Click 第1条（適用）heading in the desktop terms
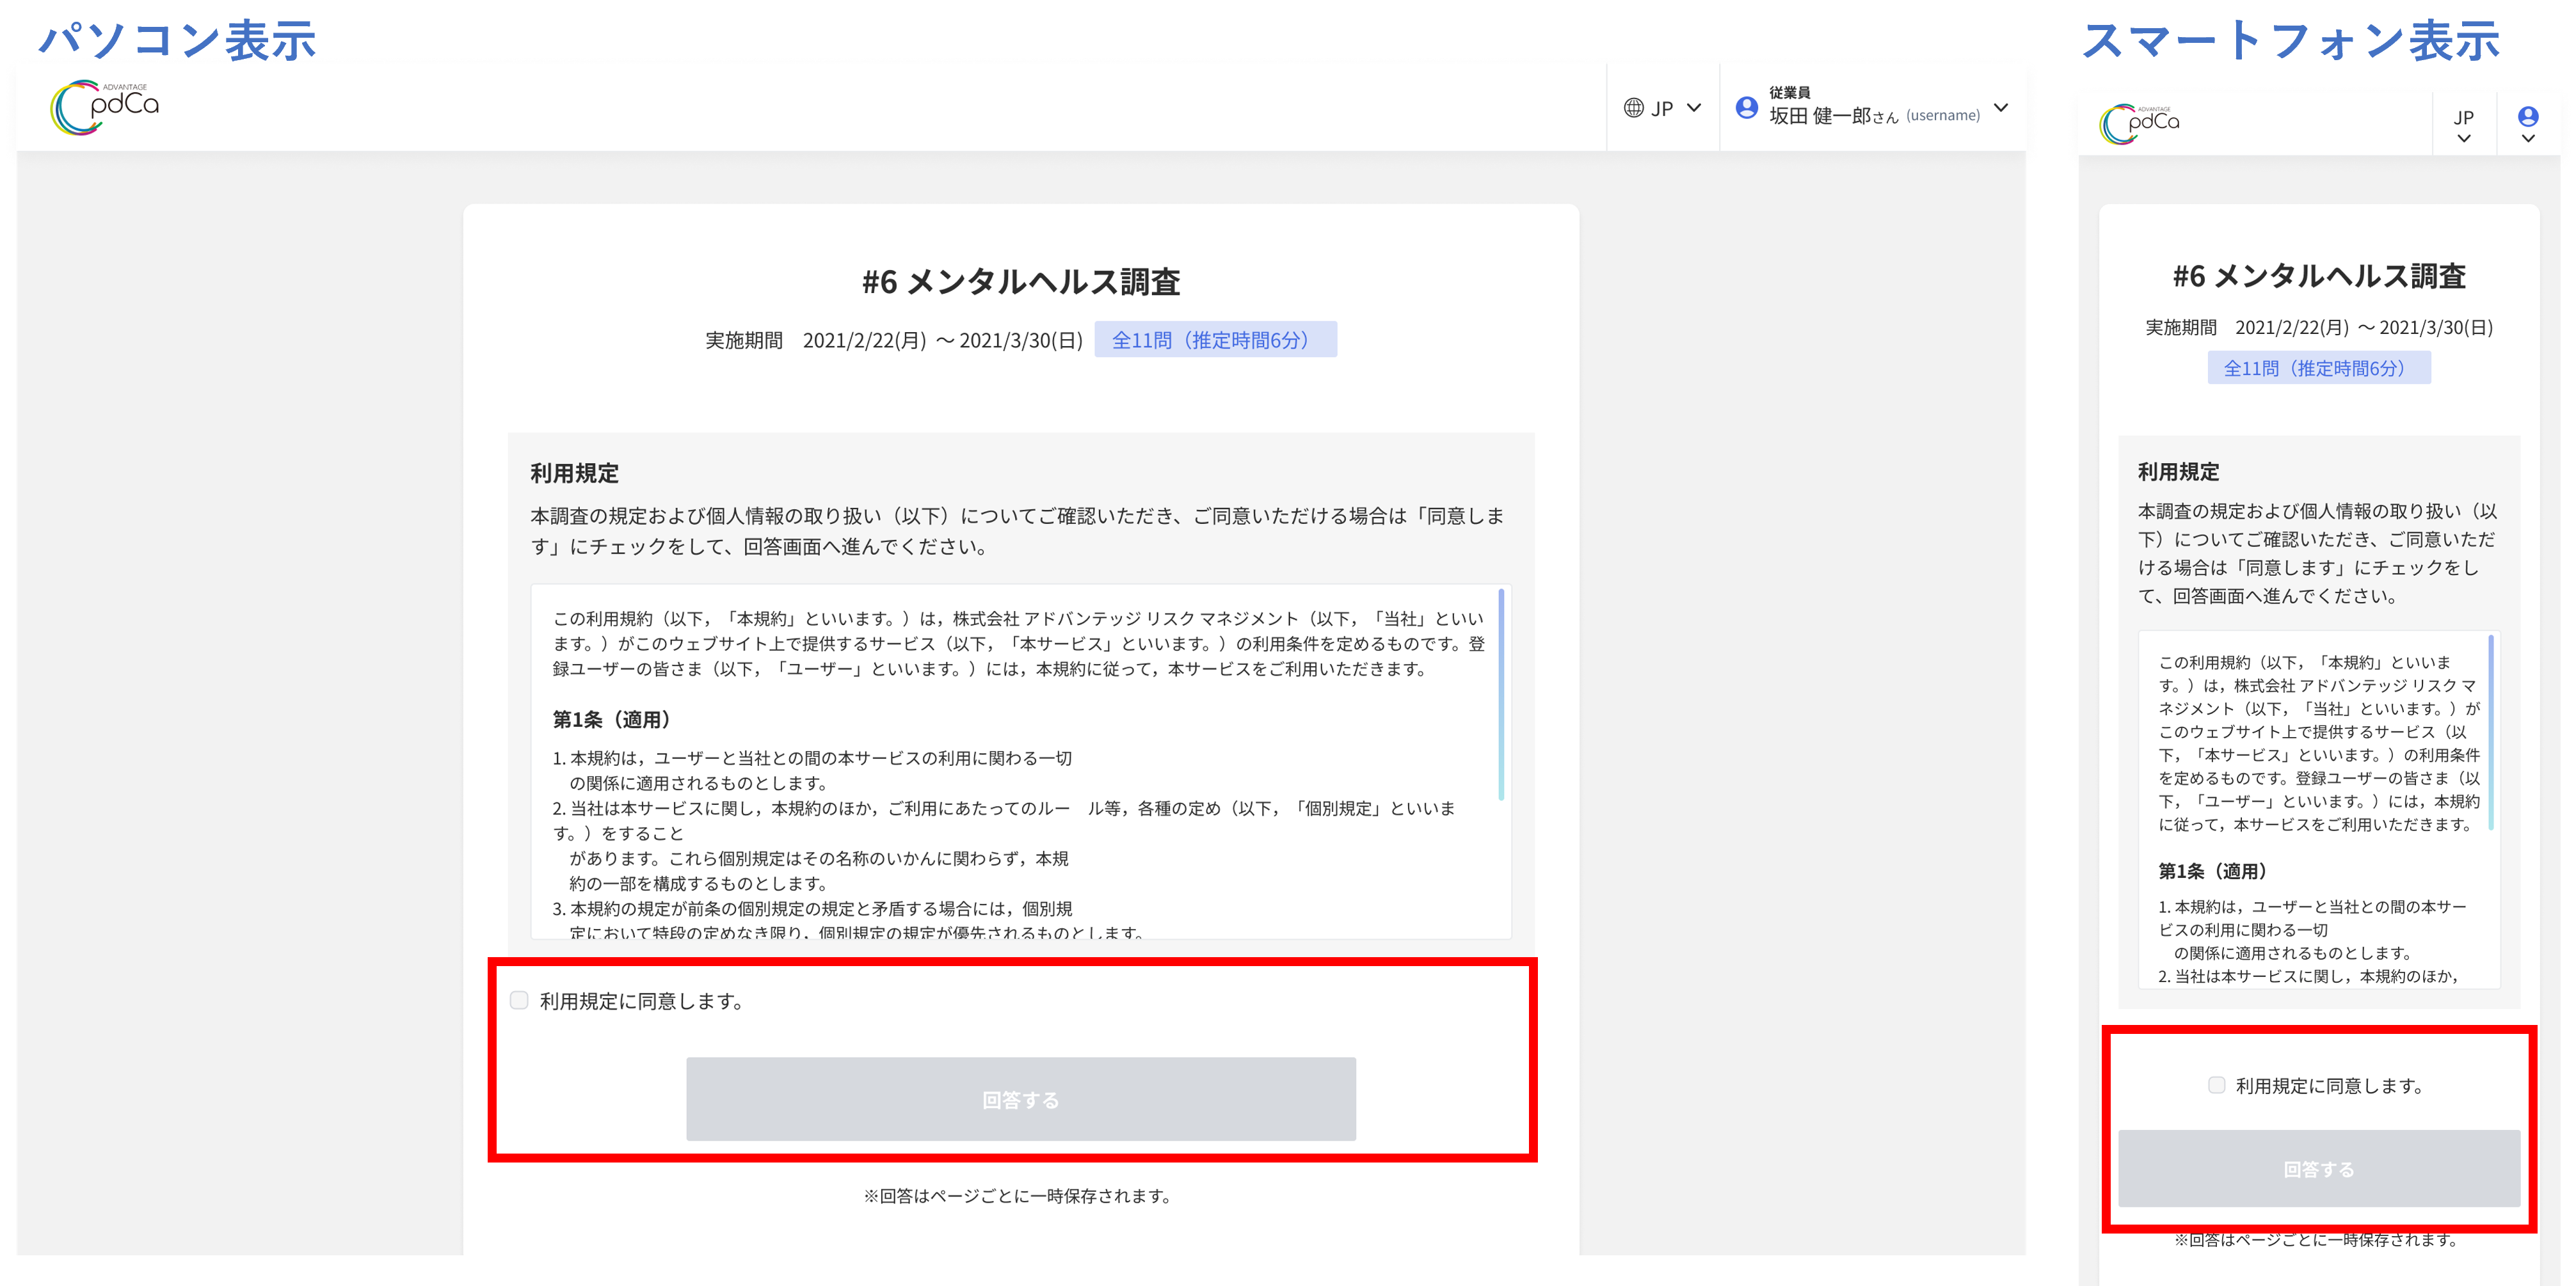This screenshot has height=1286, width=2576. tap(612, 720)
